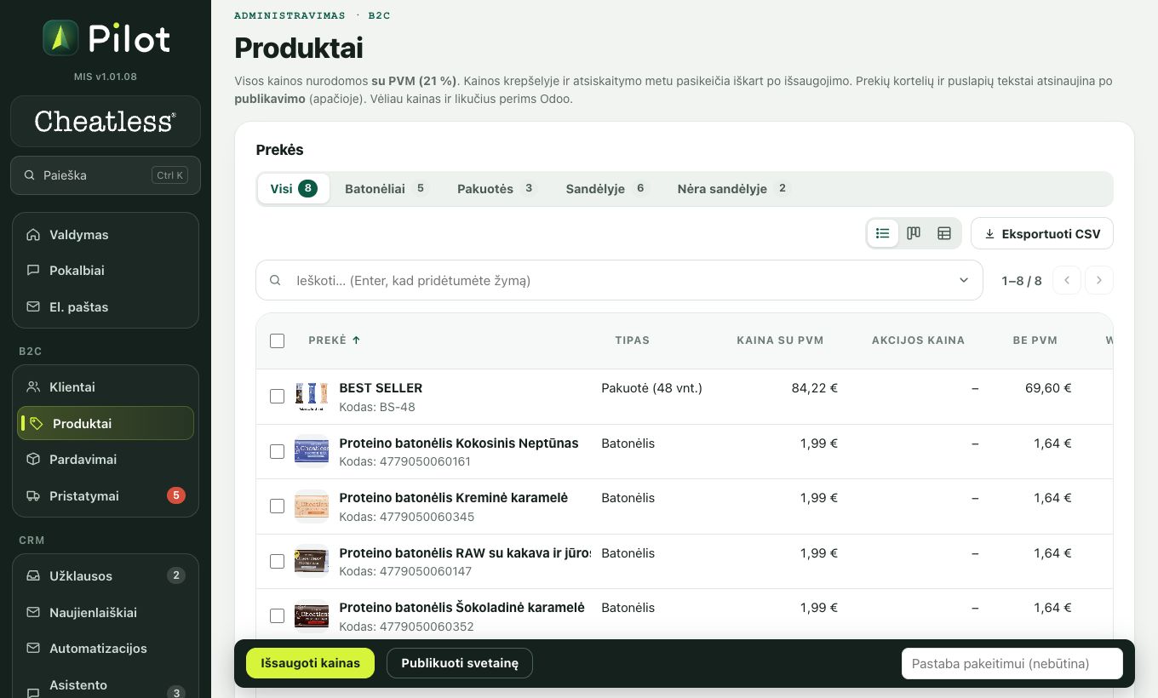Open Automatizacijos in the sidebar
This screenshot has width=1158, height=698.
click(106, 649)
